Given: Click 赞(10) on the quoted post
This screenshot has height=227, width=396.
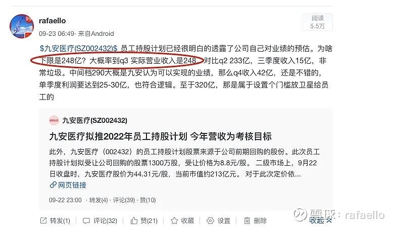Looking at the screenshot, I should 147,200.
